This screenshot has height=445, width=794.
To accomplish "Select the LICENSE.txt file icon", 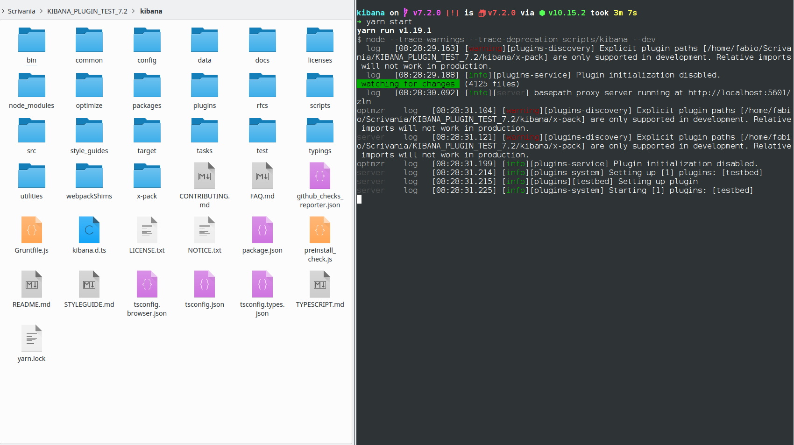I will point(147,230).
